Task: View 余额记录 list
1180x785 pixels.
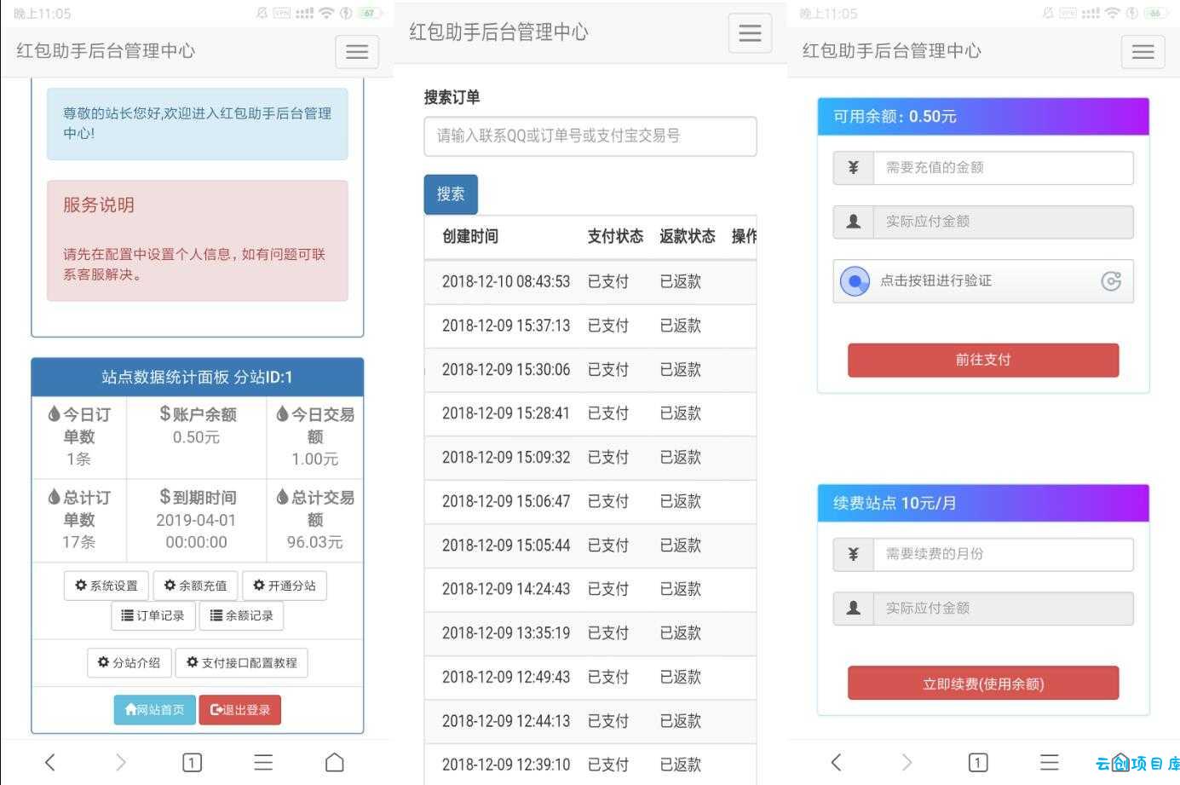Action: (241, 615)
